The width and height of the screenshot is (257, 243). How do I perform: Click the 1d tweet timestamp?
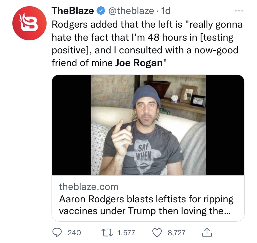(166, 11)
